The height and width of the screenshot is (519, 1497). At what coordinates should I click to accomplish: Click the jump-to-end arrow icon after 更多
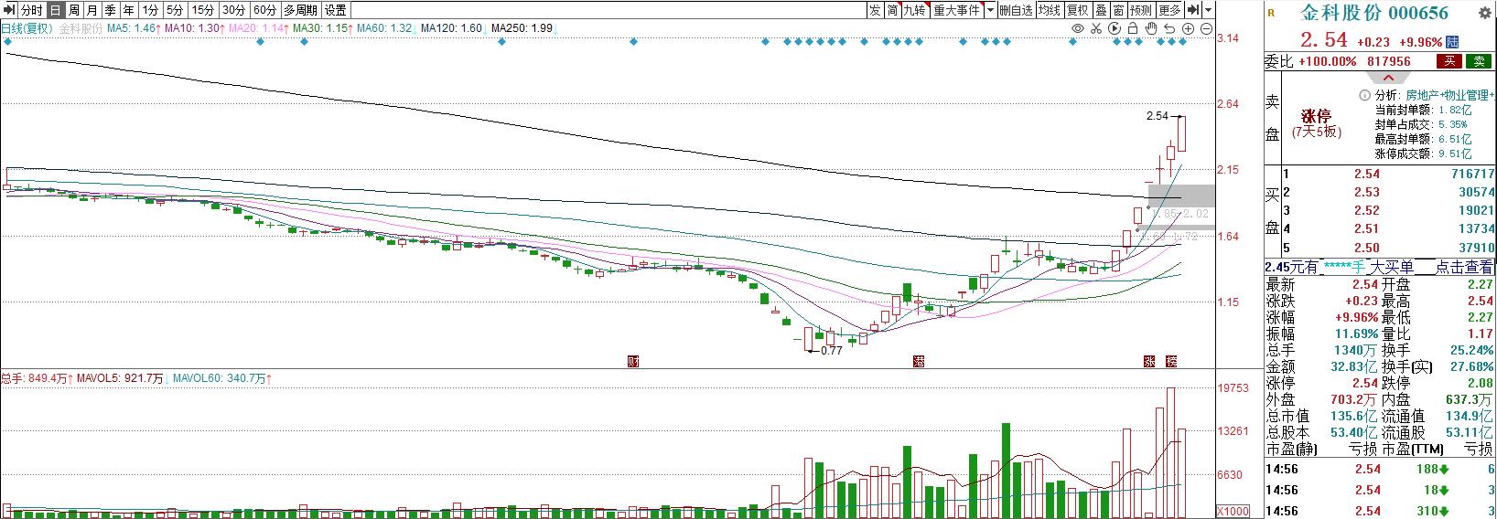[x=1193, y=10]
